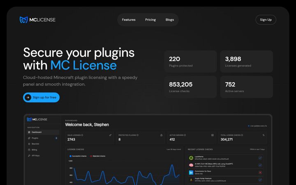Click the LuckPerms row name text
Viewport: 296px width, 185px height.
tap(199, 157)
